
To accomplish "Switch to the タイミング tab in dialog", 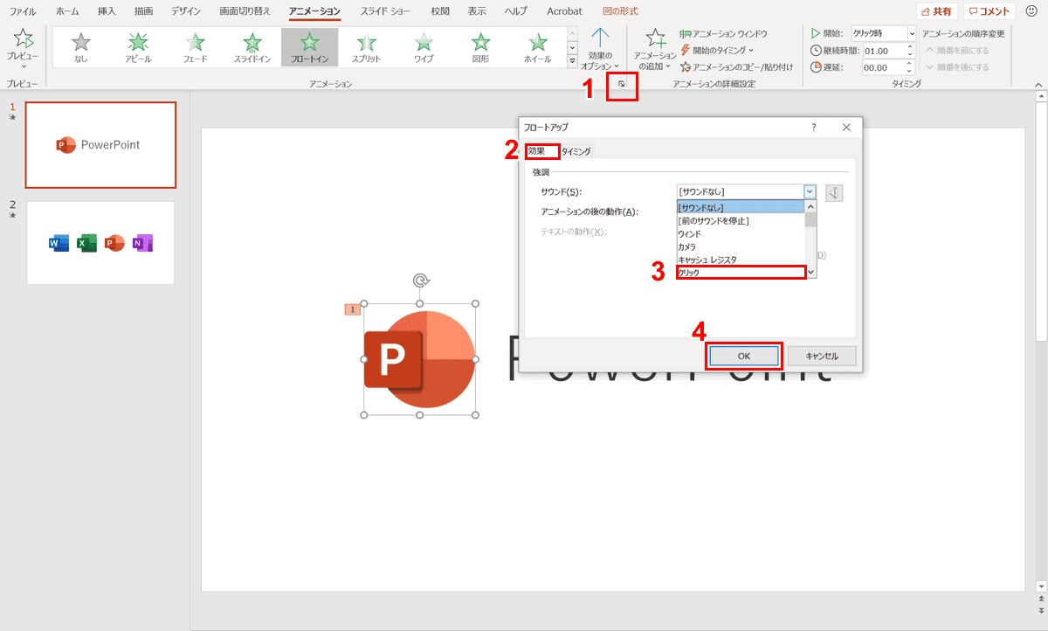I will pos(576,151).
